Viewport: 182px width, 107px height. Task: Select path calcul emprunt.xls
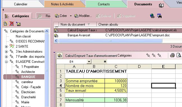[141, 30]
